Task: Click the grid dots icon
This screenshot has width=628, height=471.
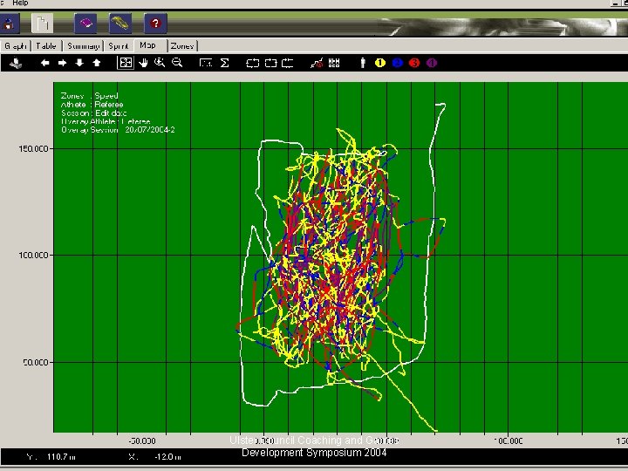Action: [334, 63]
